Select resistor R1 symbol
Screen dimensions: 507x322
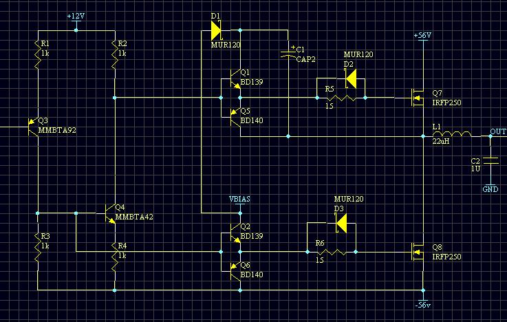[x=38, y=54]
